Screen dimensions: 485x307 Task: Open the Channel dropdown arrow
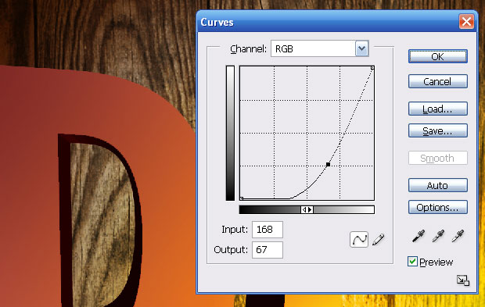pos(361,48)
